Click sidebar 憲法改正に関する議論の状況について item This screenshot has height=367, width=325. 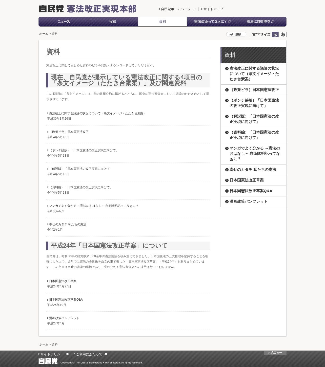coord(253,74)
